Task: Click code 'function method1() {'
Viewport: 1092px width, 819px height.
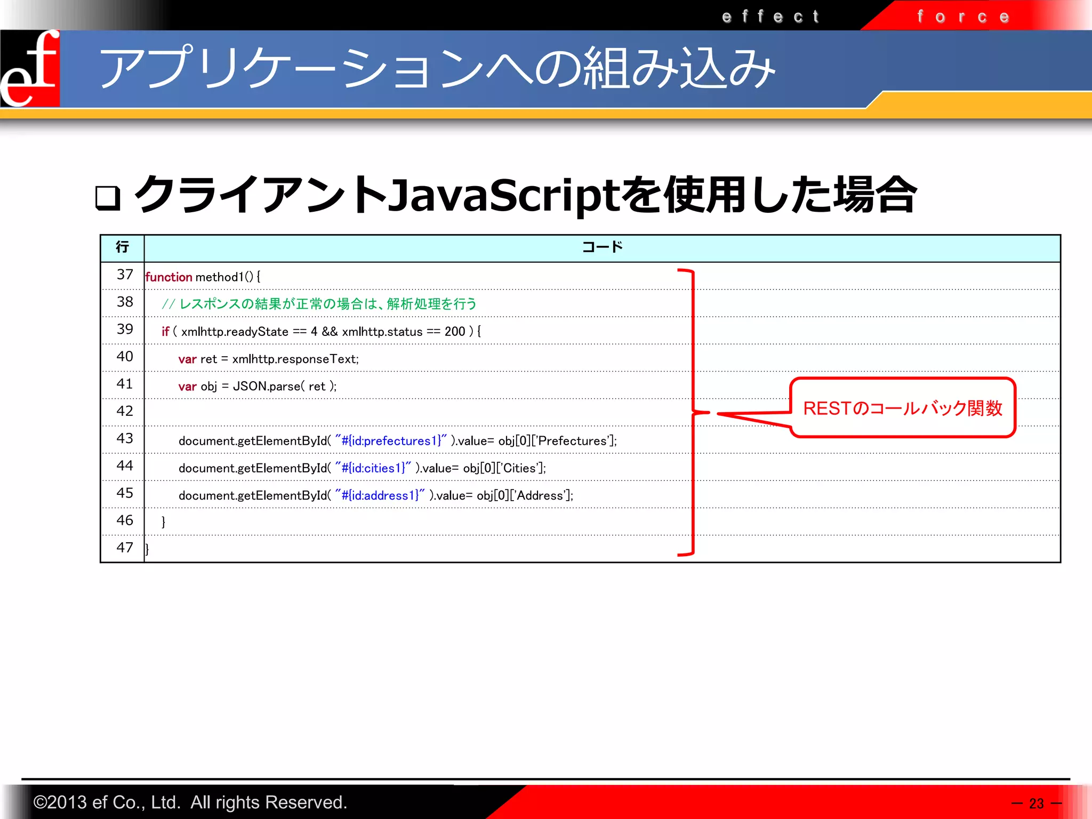Action: pyautogui.click(x=203, y=277)
